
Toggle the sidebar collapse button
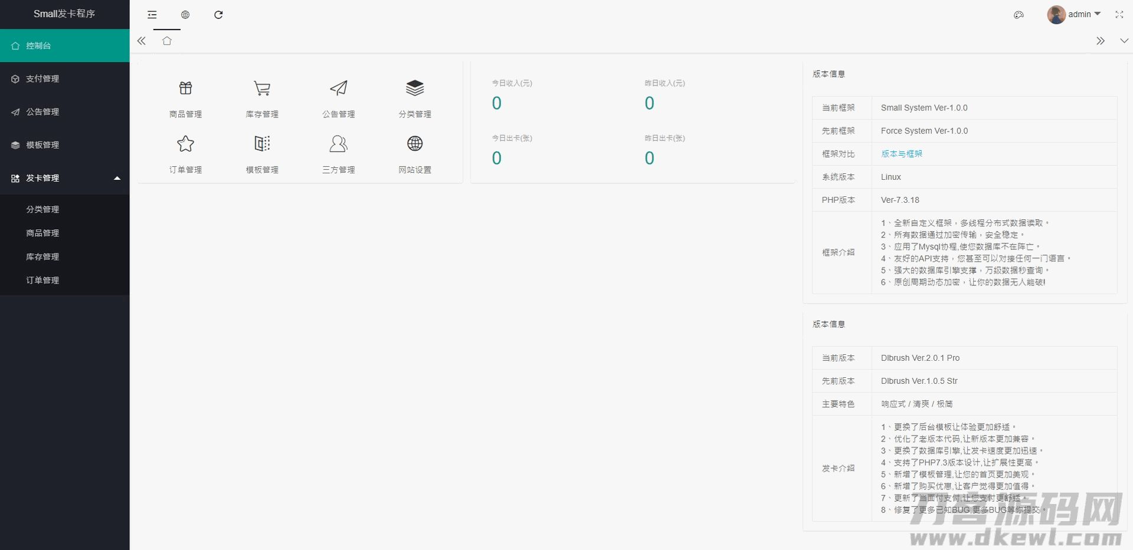pyautogui.click(x=152, y=15)
